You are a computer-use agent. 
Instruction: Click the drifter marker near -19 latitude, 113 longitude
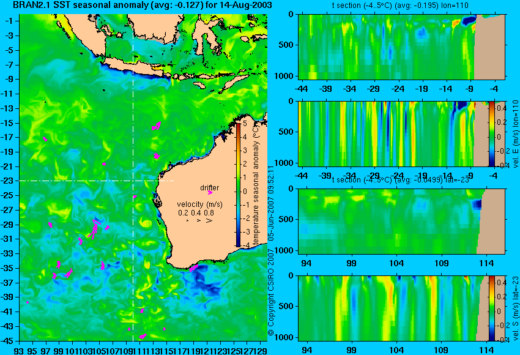(x=157, y=155)
